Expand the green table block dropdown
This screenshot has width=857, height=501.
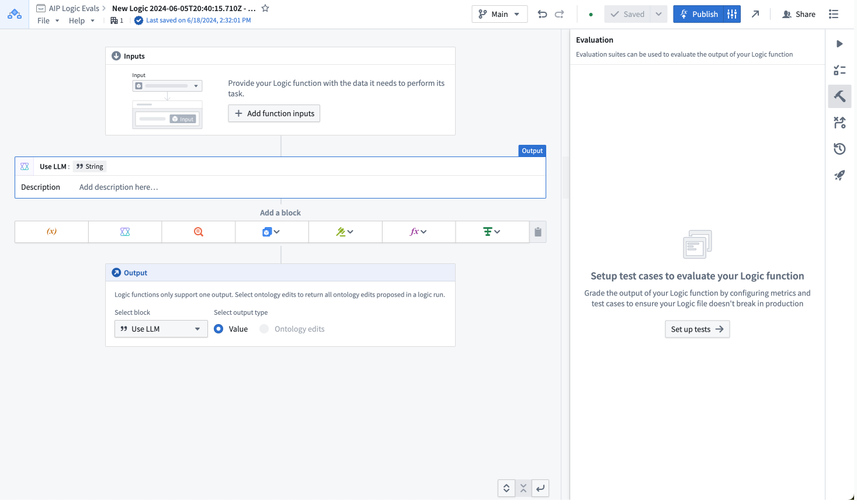pyautogui.click(x=492, y=232)
